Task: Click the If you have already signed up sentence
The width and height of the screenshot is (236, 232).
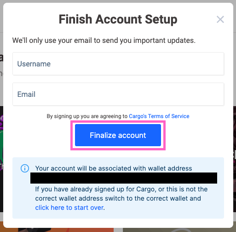Action: 121,189
